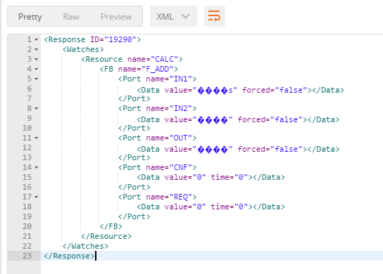
Task: Place cursor on the closing Response tag
Action: (69, 256)
